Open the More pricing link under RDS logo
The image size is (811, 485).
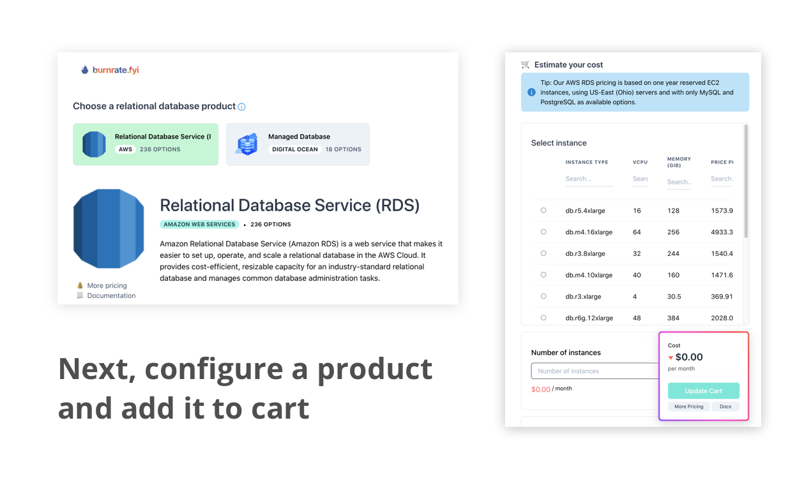point(107,286)
